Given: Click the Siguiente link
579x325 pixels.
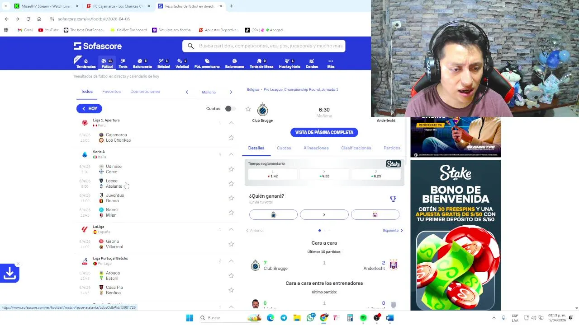Looking at the screenshot, I should (393, 231).
